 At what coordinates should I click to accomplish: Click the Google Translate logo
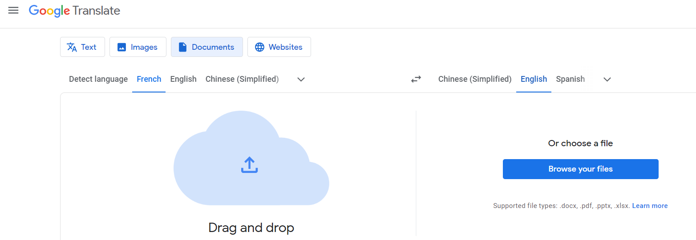click(x=74, y=11)
